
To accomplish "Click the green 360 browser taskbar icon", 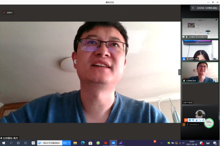I will [x=98, y=143].
